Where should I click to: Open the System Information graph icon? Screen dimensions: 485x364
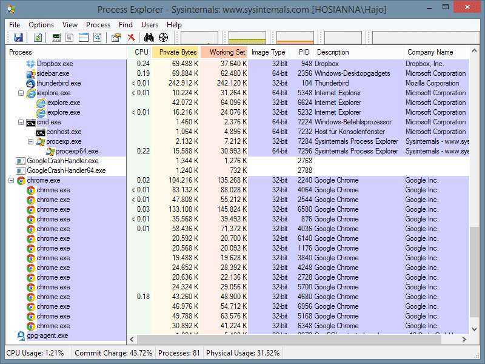(x=56, y=38)
